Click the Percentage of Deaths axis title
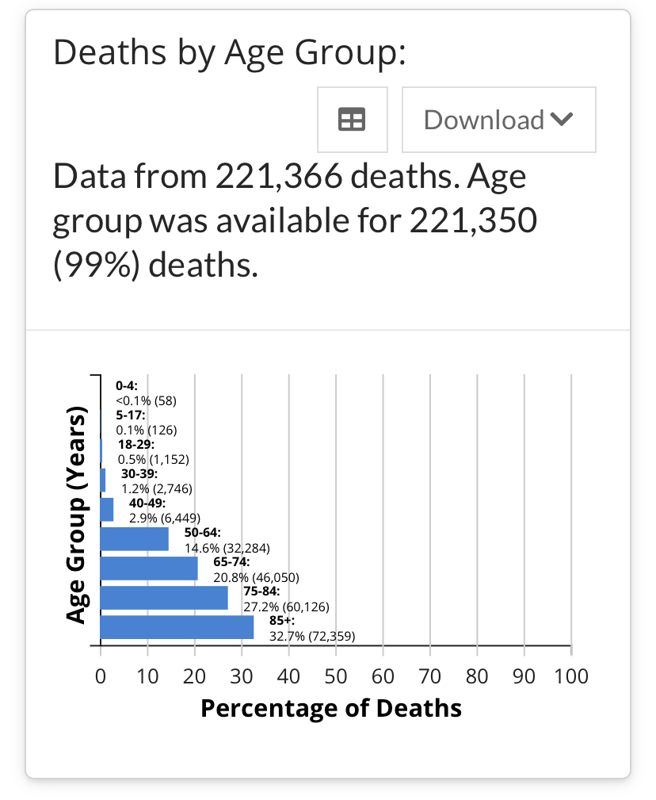The image size is (656, 800). click(x=331, y=708)
